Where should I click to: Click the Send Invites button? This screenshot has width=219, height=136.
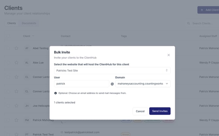(x=160, y=111)
